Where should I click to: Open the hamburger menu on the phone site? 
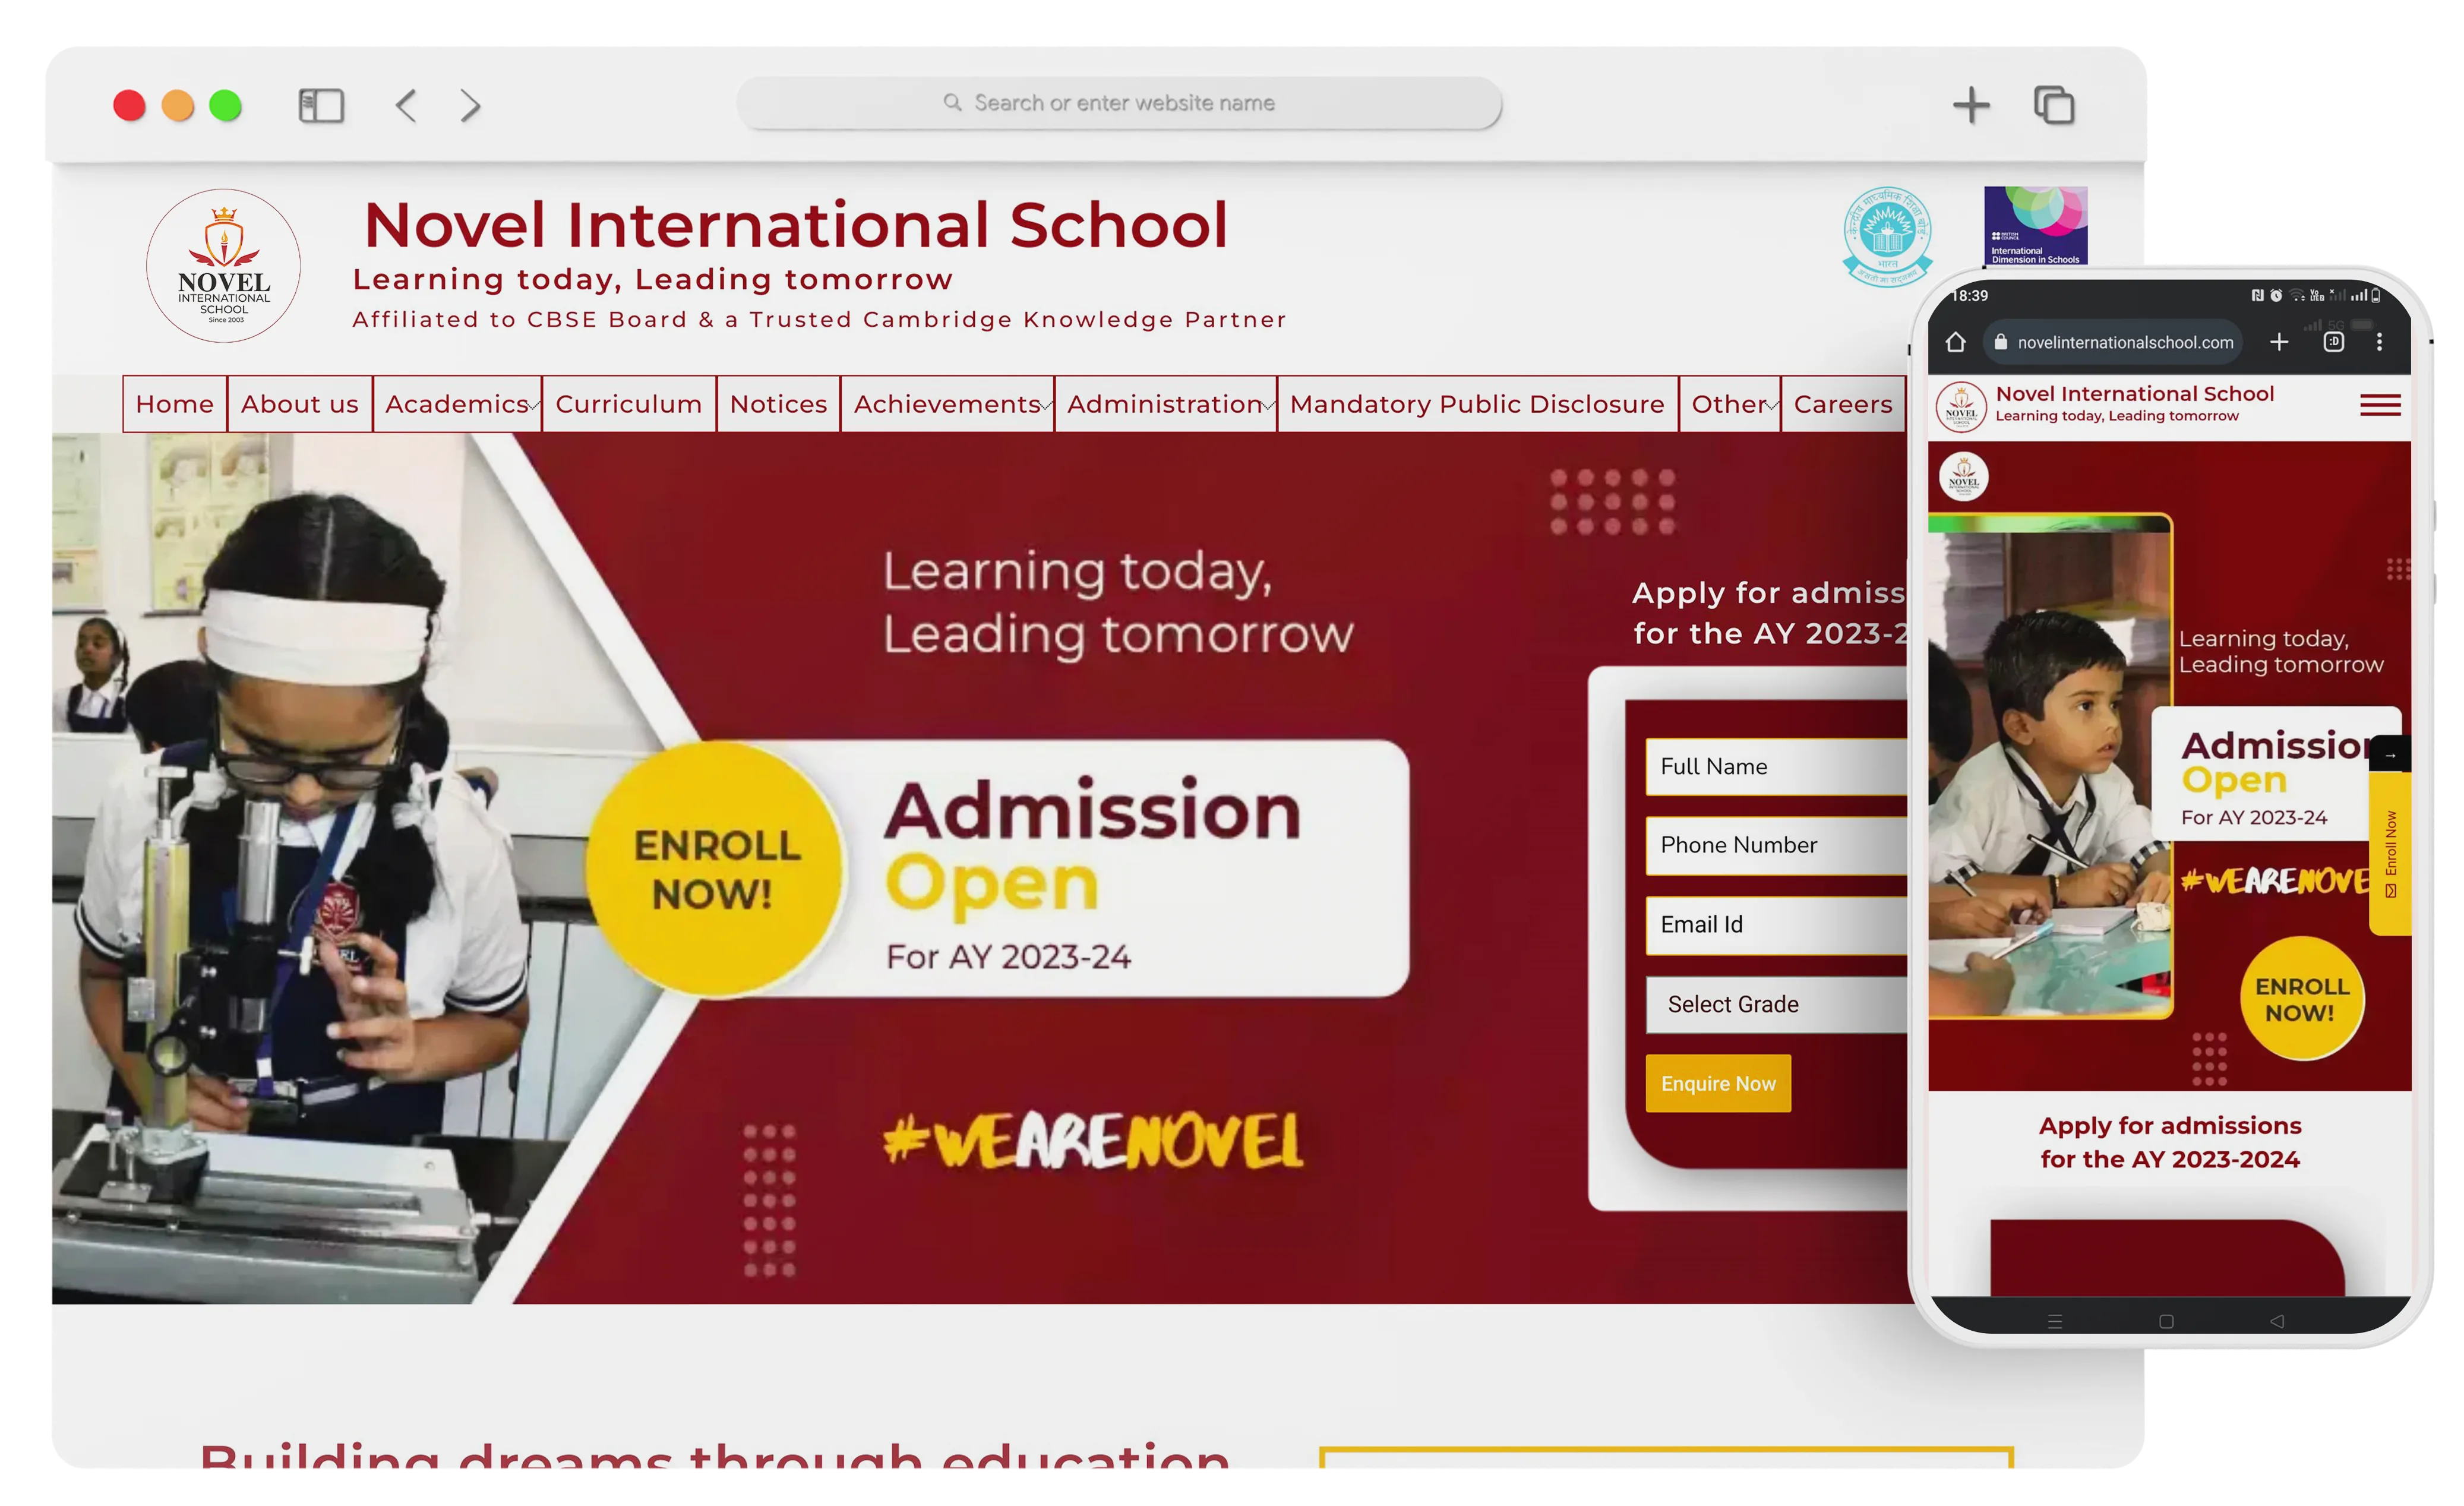tap(2380, 405)
